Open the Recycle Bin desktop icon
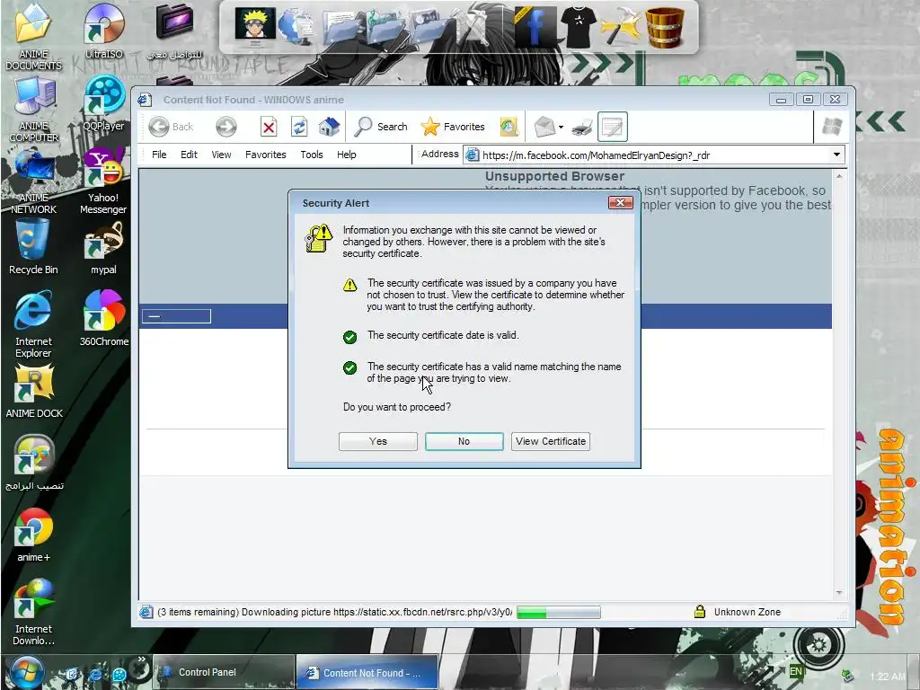The width and height of the screenshot is (920, 690). pyautogui.click(x=33, y=247)
